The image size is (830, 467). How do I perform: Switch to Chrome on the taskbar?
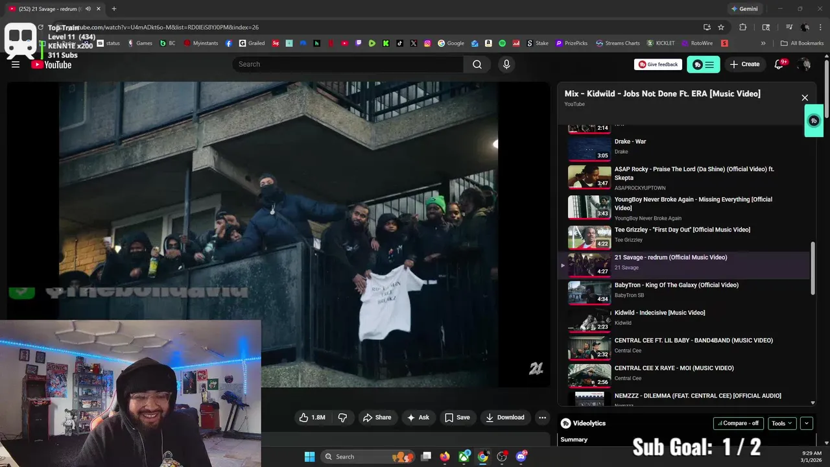pyautogui.click(x=483, y=457)
